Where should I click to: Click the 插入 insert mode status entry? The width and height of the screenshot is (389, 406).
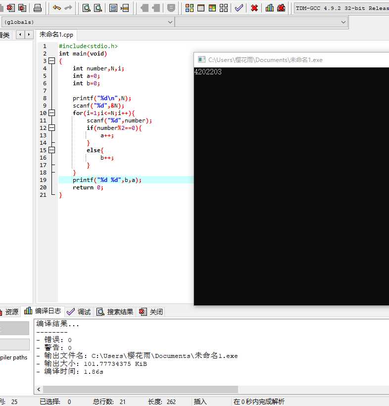click(200, 402)
